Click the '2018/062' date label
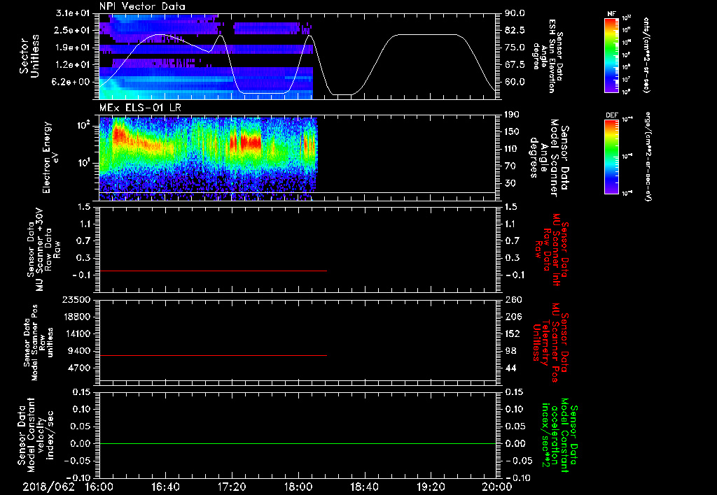Screen dimensions: 717x495 [x=48, y=487]
